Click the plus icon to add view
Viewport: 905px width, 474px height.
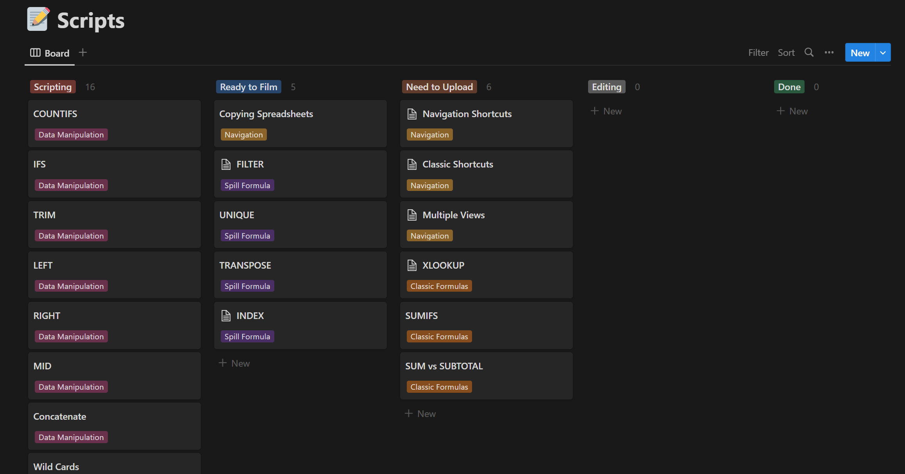(x=83, y=52)
